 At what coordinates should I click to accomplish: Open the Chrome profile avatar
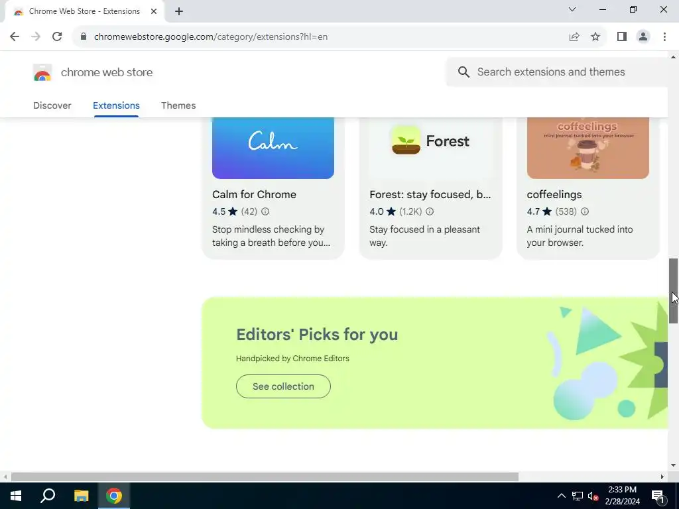click(x=643, y=37)
